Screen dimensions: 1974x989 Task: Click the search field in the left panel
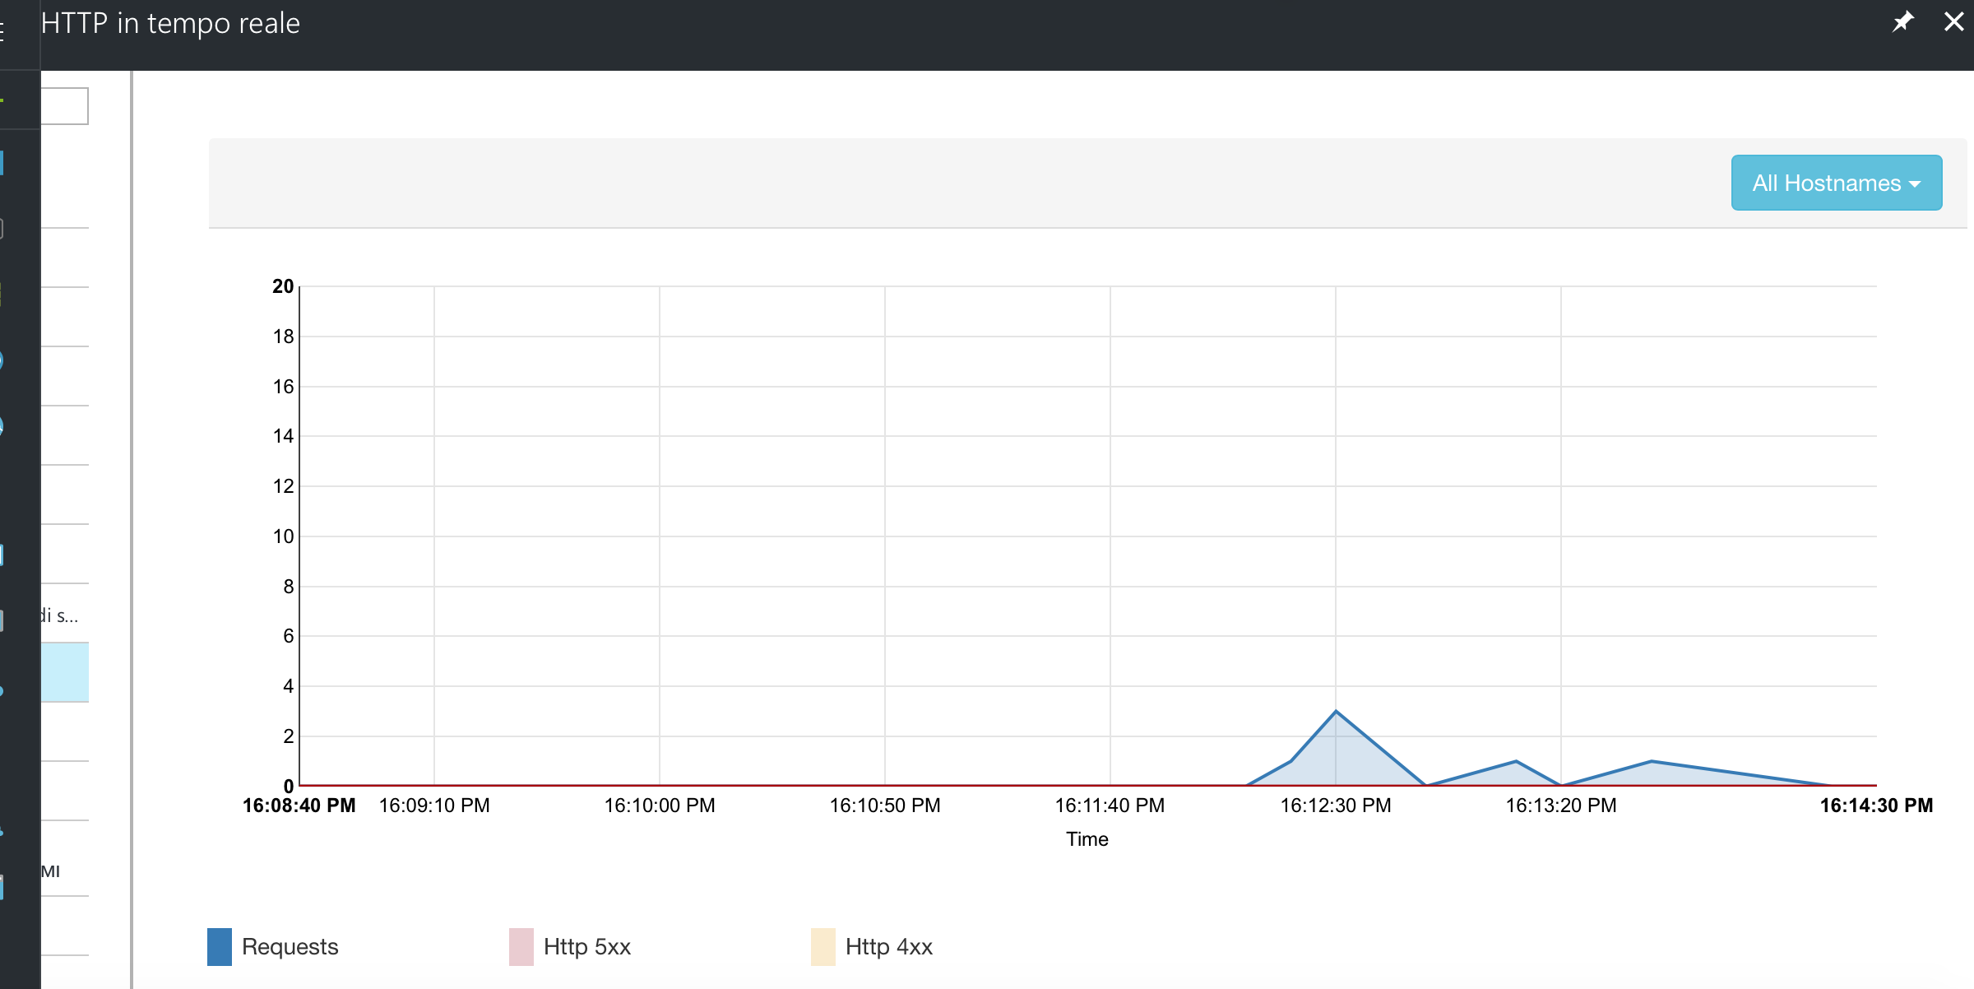tap(64, 106)
